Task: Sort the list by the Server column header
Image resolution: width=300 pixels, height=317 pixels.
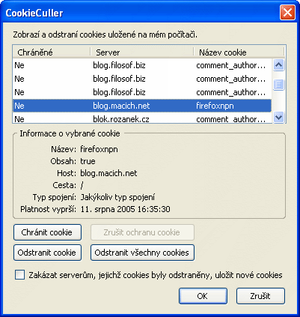Action: 142,52
